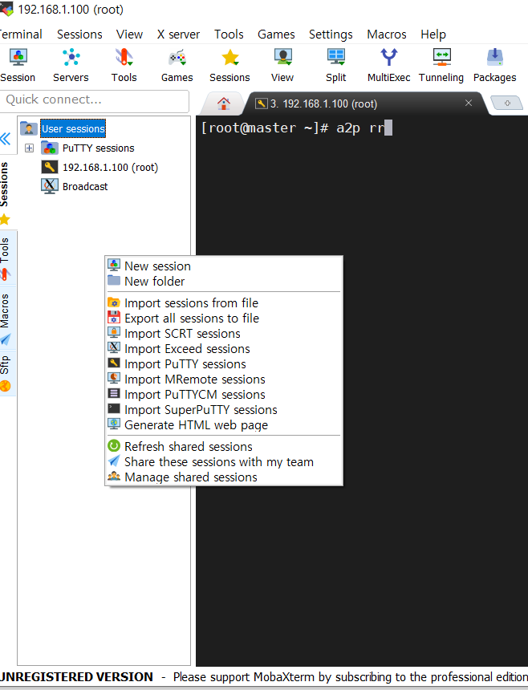Open the Session toolbar button

tap(18, 66)
